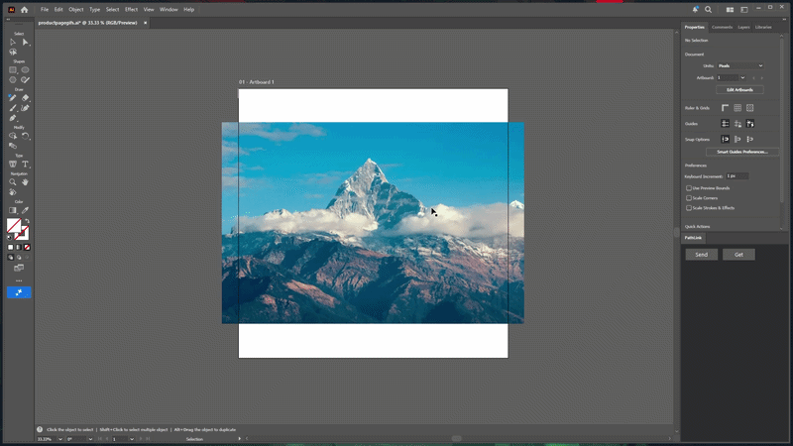Toggle the Lock Guides icon
Screen dimensions: 793x446
(x=737, y=123)
